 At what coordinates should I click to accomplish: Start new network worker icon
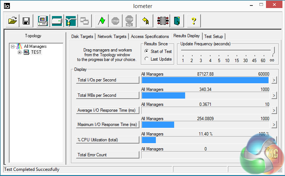pos(71,21)
